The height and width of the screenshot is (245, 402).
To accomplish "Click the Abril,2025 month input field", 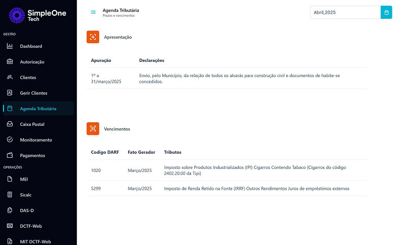I will click(346, 12).
